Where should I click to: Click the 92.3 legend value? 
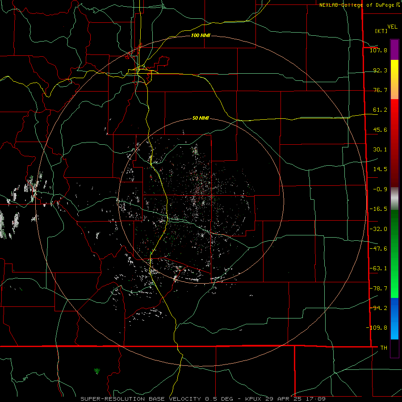pyautogui.click(x=380, y=70)
